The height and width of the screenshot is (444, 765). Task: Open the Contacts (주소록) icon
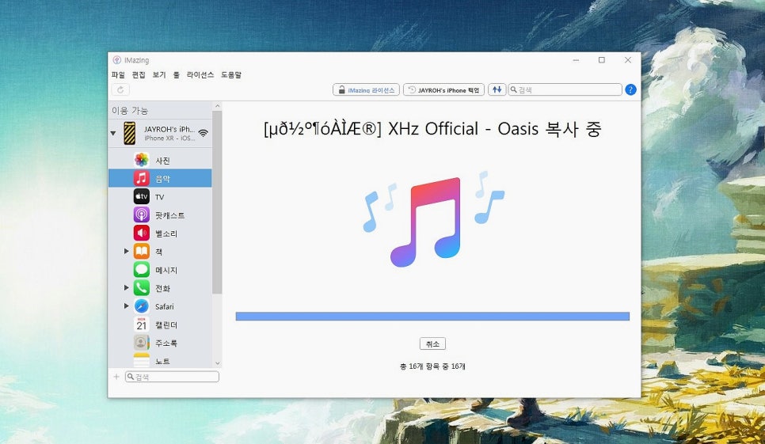142,343
